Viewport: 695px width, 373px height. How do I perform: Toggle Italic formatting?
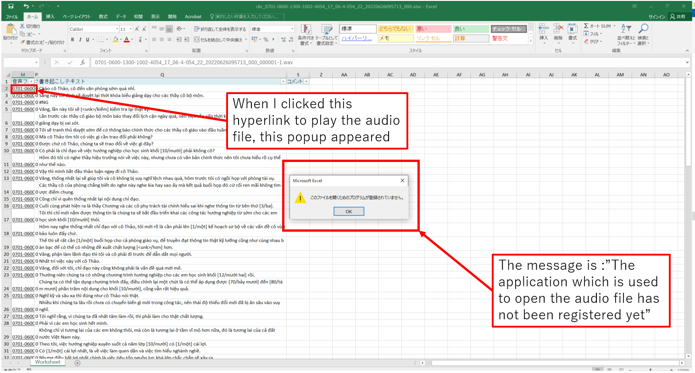coord(80,40)
